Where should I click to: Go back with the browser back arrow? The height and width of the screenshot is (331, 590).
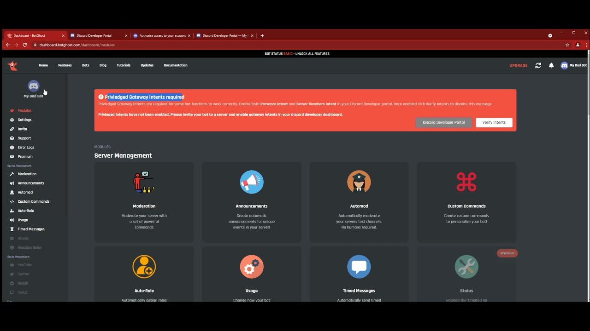click(x=8, y=45)
